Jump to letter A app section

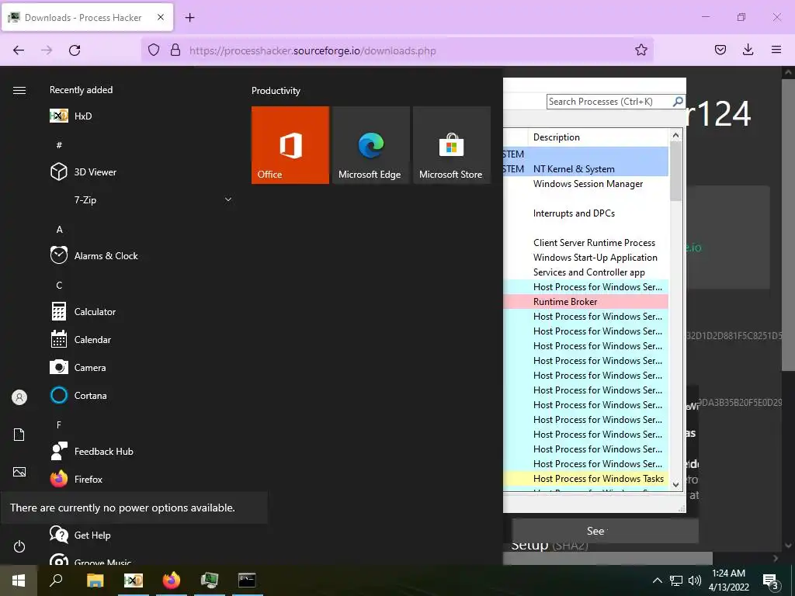click(x=59, y=230)
